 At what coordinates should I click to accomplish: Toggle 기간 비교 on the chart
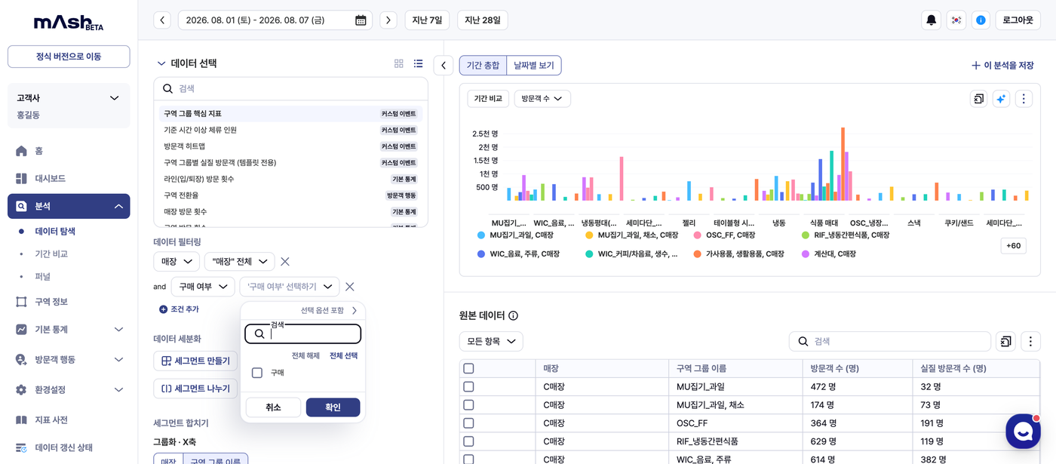(x=488, y=99)
